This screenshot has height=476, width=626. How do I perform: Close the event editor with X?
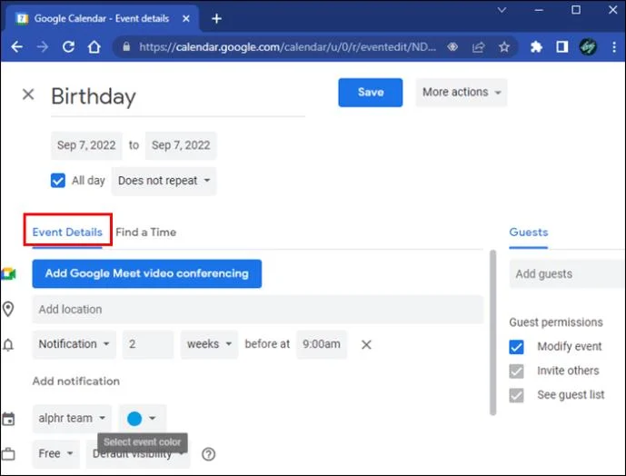point(28,94)
